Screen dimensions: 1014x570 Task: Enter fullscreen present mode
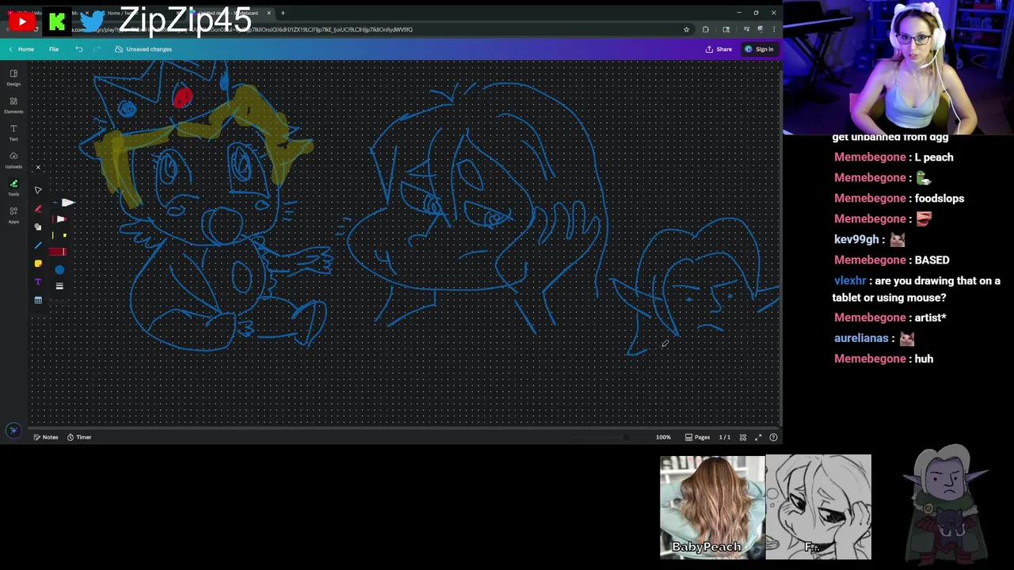(758, 437)
